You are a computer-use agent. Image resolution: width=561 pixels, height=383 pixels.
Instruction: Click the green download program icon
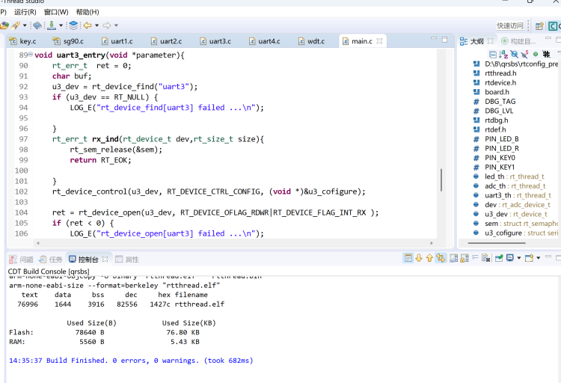click(52, 25)
